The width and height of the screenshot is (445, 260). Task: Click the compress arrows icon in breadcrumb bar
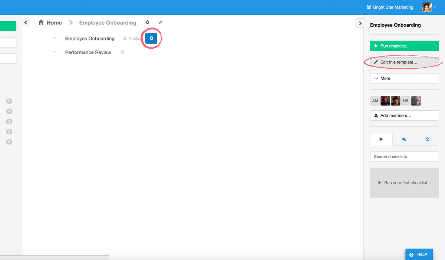tap(160, 22)
